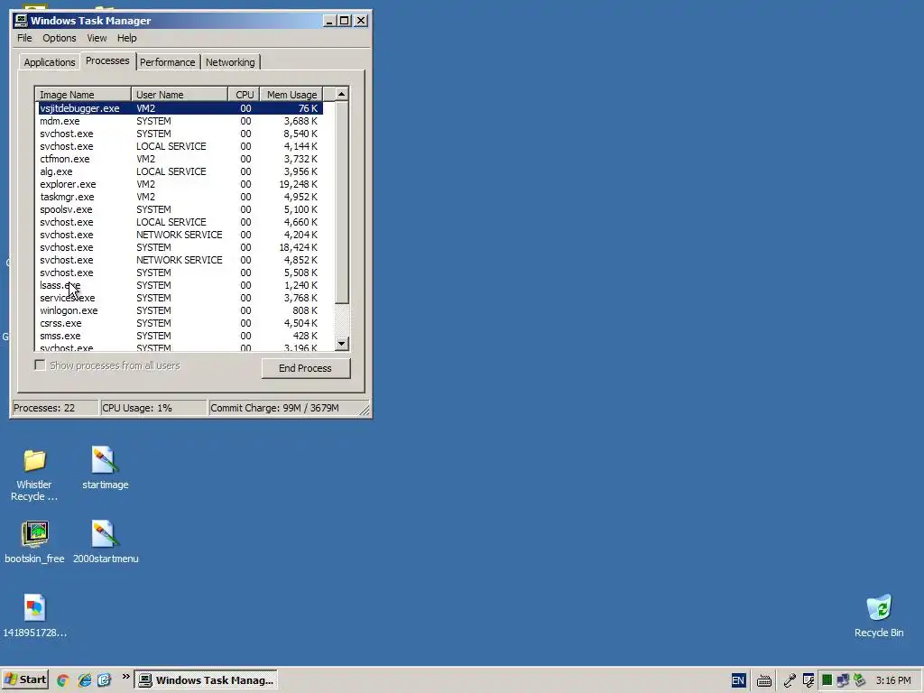Screen dimensions: 924x693
Task: Click the Processes: 22 status panel
Action: (55, 408)
